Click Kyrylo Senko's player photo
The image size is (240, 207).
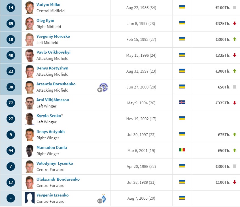click(x=29, y=119)
